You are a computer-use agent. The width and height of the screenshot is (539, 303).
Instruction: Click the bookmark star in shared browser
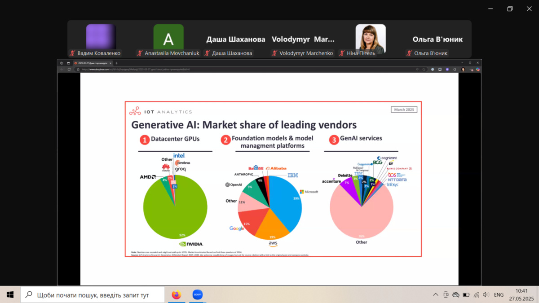(424, 70)
